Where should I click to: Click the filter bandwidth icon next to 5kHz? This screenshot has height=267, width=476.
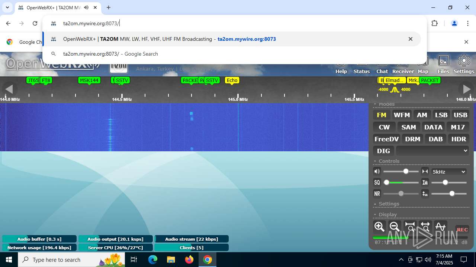(425, 171)
